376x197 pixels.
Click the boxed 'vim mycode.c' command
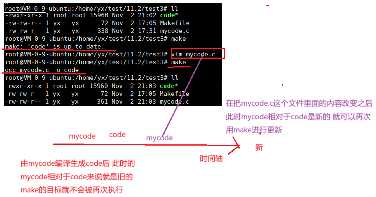(193, 55)
